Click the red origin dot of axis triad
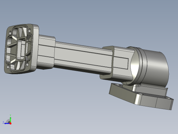 pyautogui.click(x=11, y=123)
